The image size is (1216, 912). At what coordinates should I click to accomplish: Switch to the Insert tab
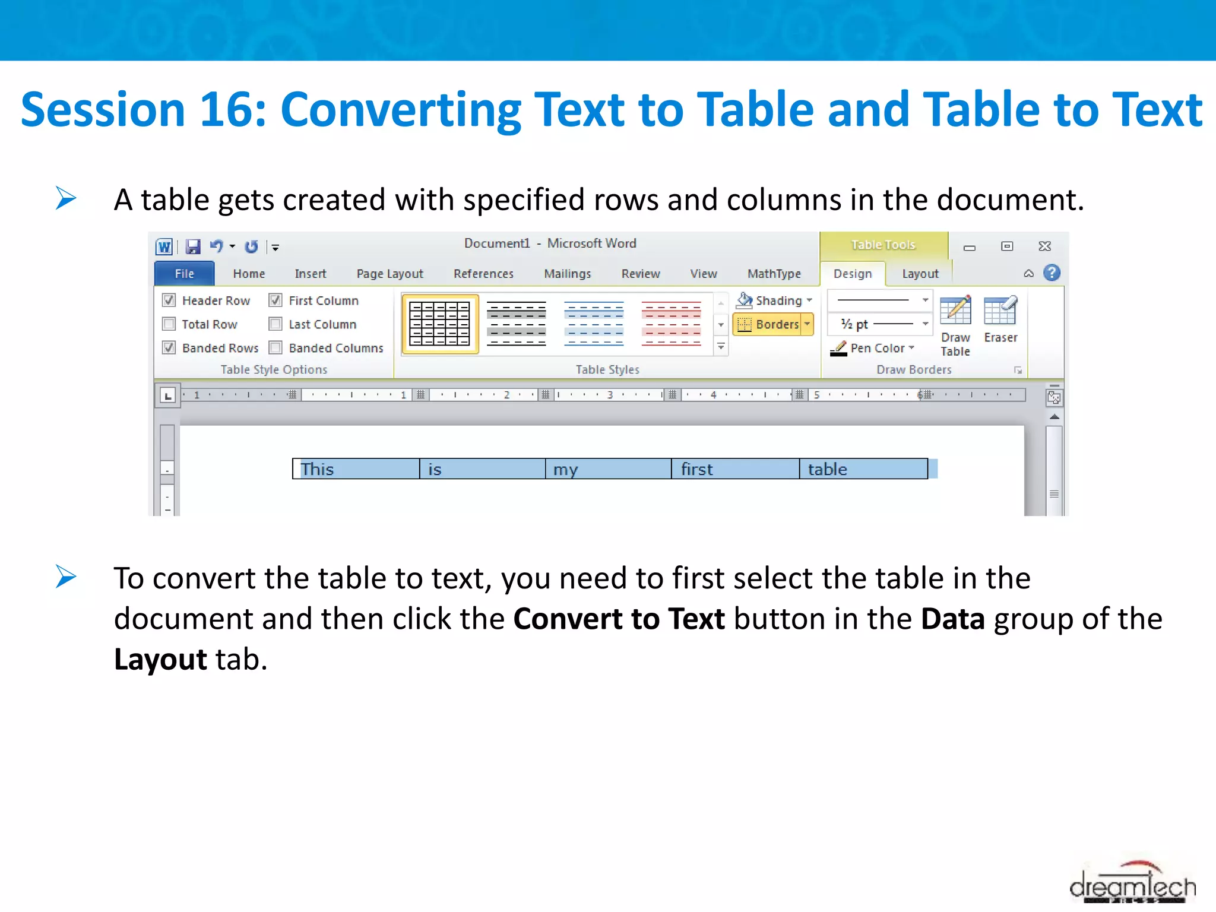pos(311,274)
